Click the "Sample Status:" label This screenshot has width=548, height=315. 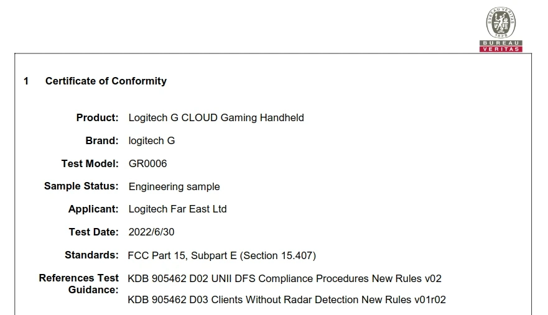[81, 186]
